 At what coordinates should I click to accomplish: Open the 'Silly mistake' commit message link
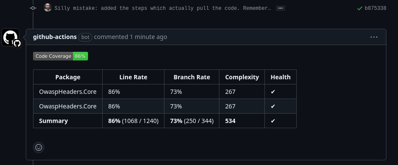(163, 8)
